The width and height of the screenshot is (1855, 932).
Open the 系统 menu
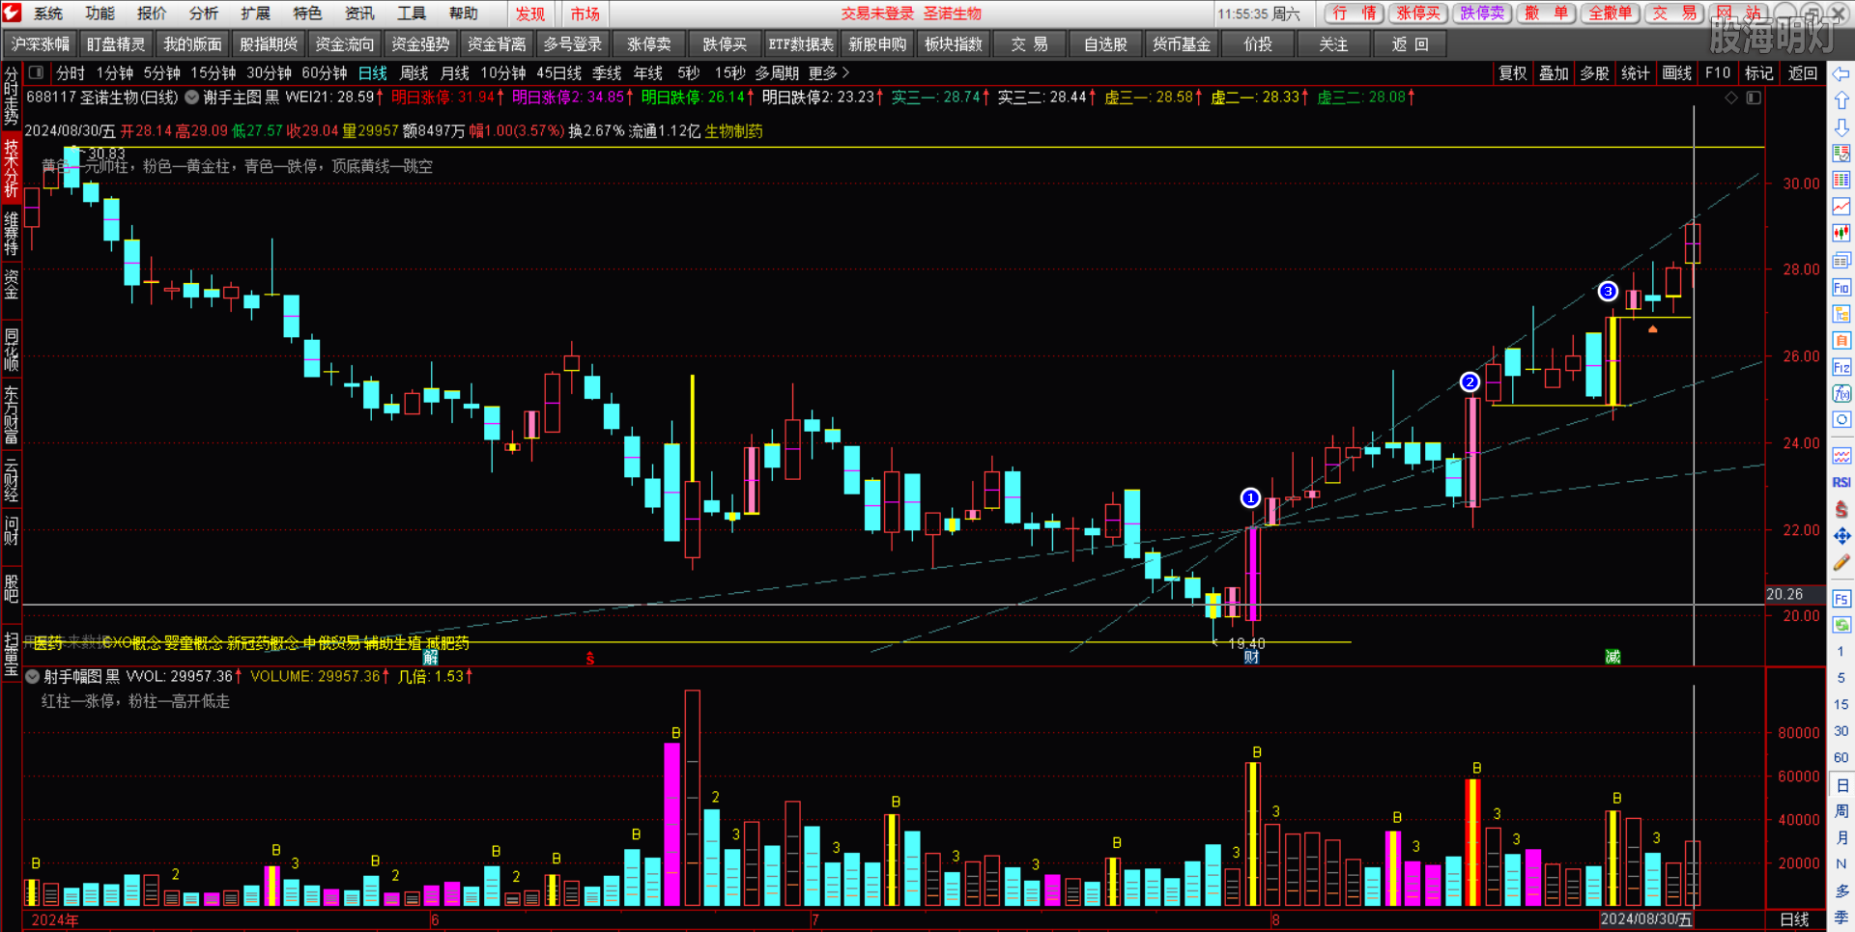[x=48, y=14]
